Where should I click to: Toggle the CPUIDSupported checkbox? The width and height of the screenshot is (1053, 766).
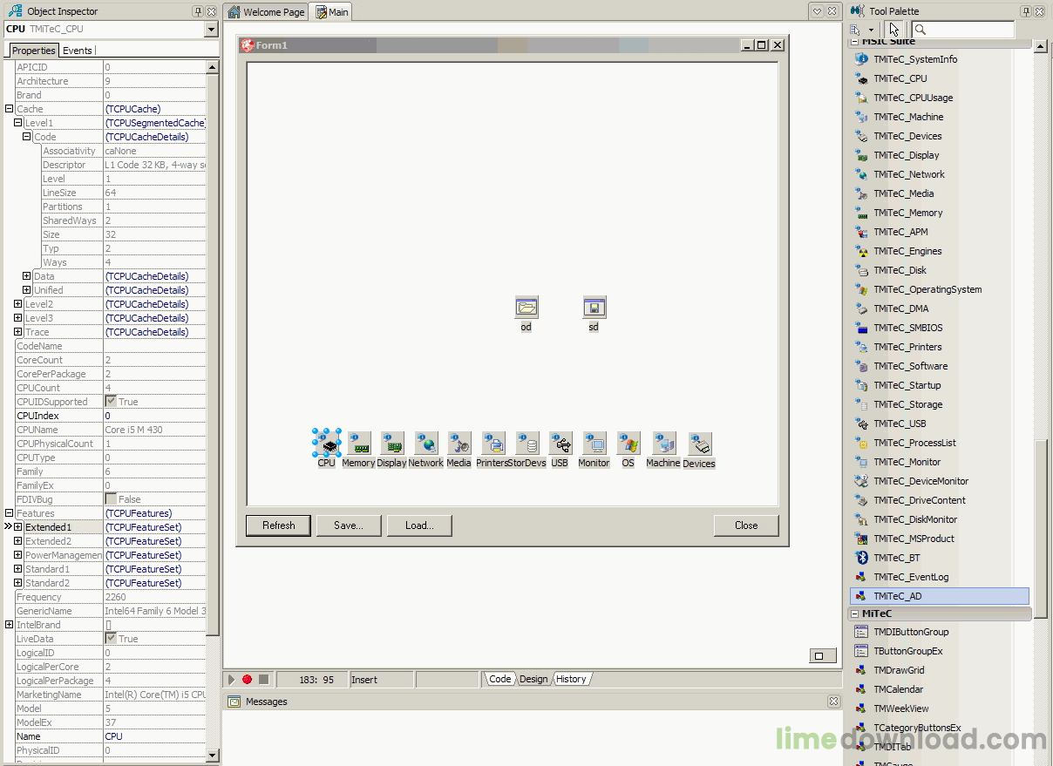pos(111,402)
